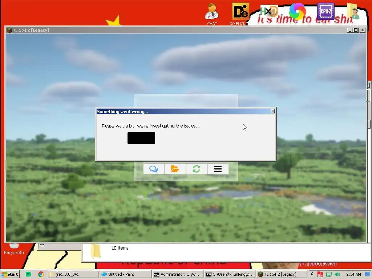Open the colorful swirl desktop icon
Viewport: 372px width, 279px height.
(x=297, y=11)
